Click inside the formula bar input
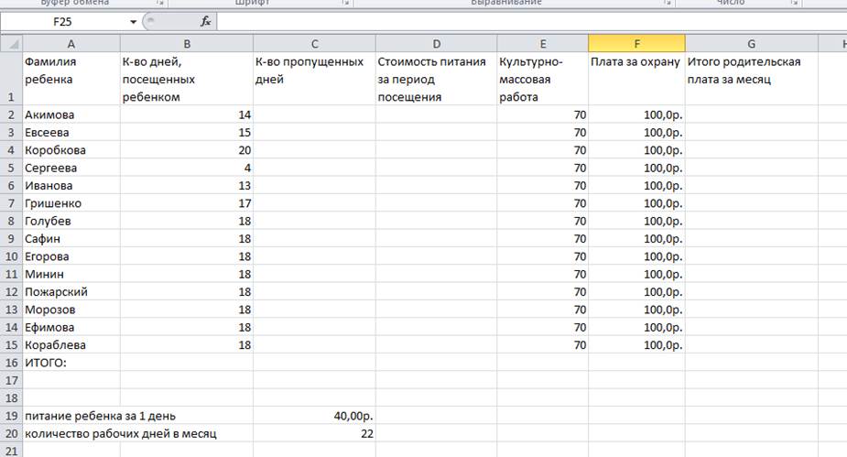Image resolution: width=847 pixels, height=457 pixels. point(532,22)
